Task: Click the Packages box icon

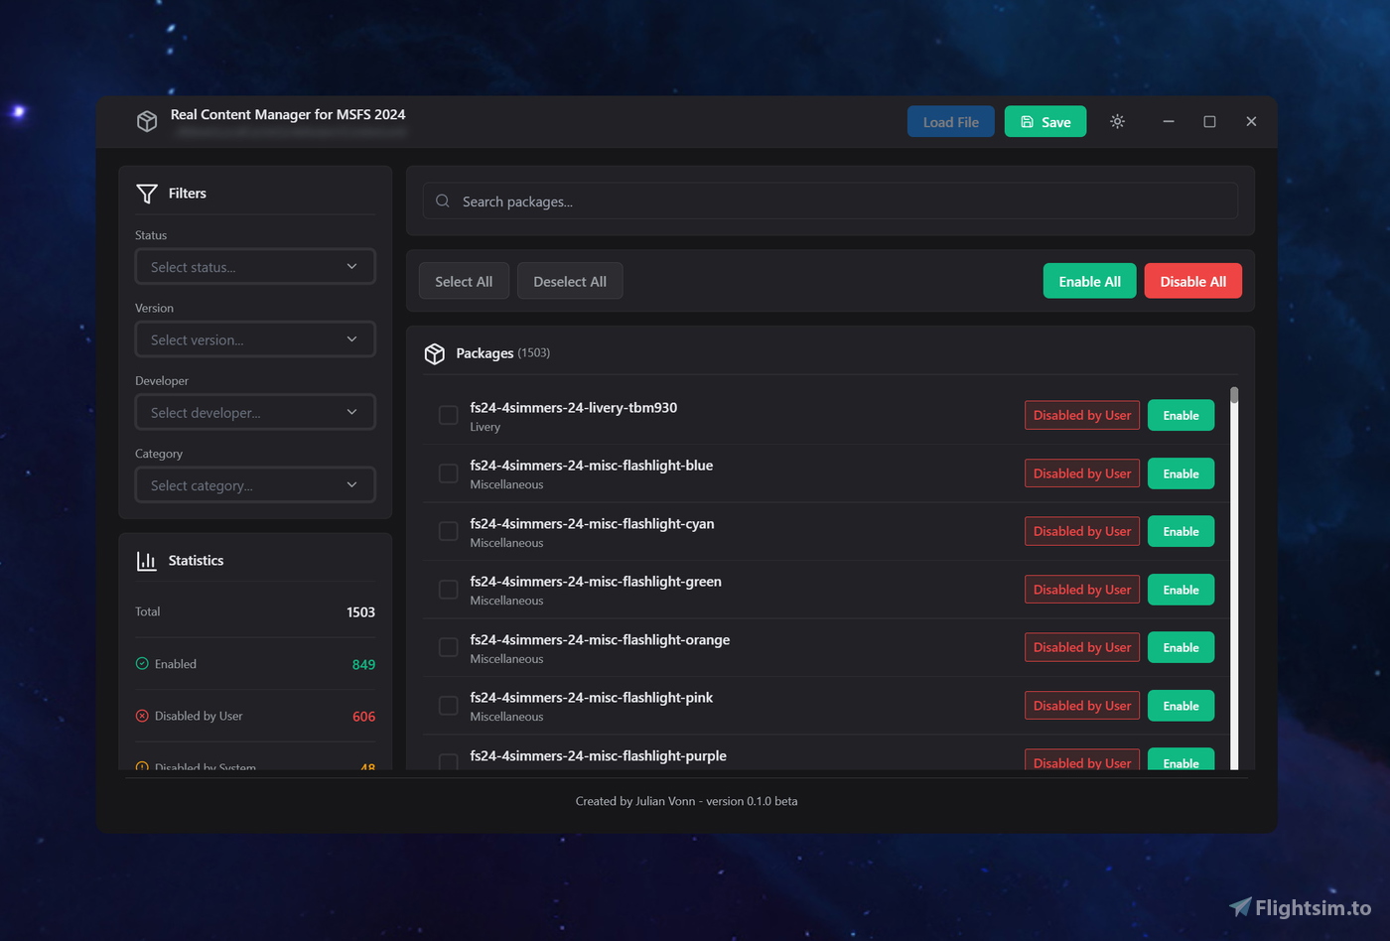Action: coord(435,353)
